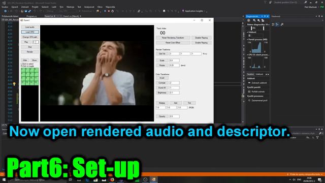
Task: Click the Pořídit snímek link
Action: (x=258, y=91)
